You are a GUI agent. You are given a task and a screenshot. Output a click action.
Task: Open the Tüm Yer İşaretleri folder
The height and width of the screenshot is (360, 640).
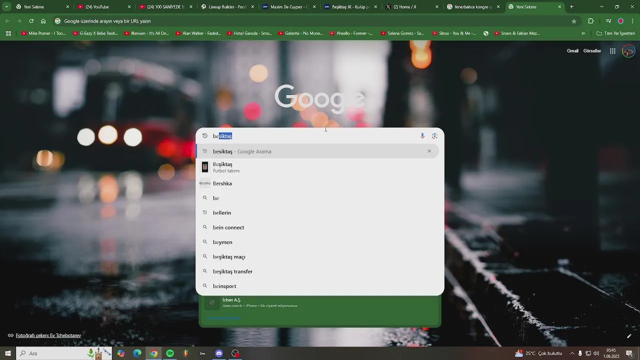click(615, 33)
